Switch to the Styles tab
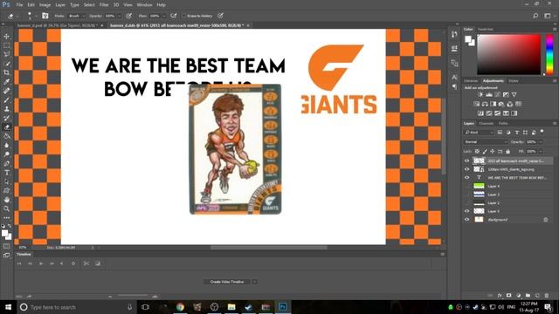 (513, 81)
